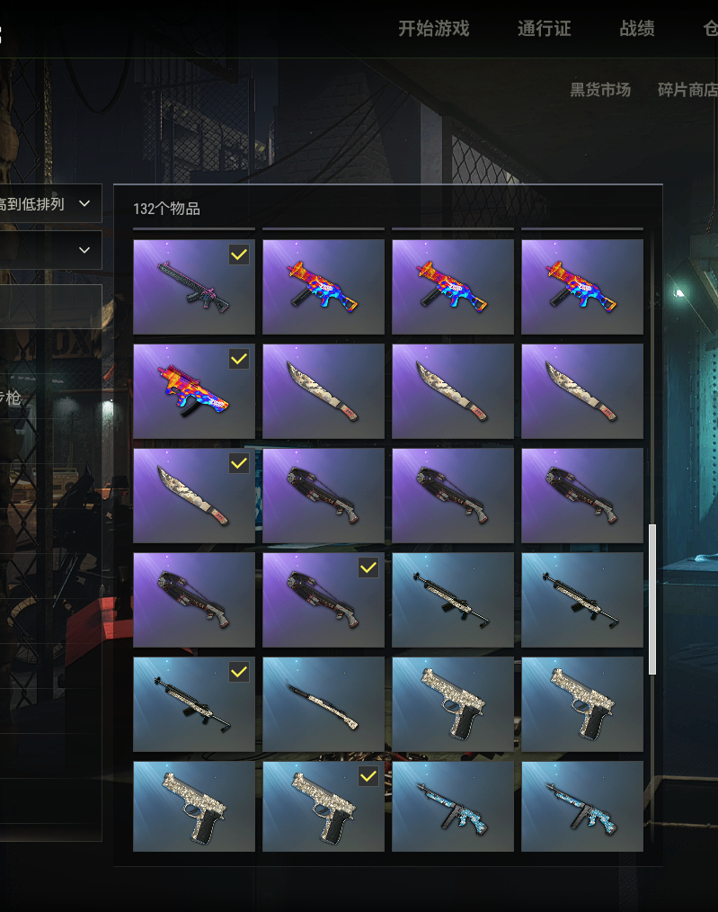Open the 高到低排列 sort order dropdown

coord(50,203)
